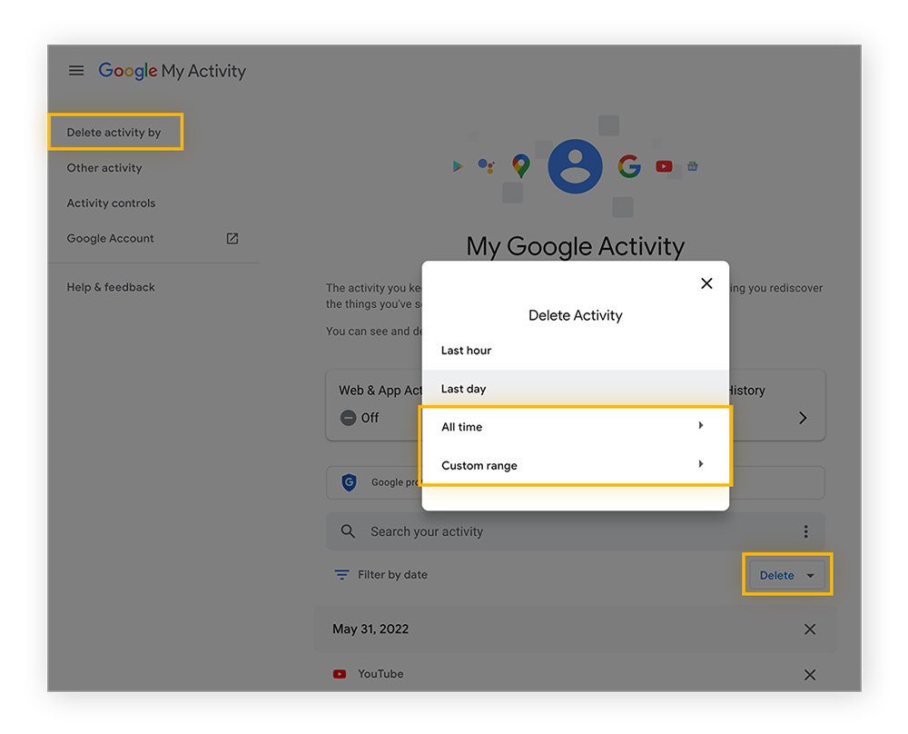Screen dimensions: 908x734
Task: Toggle Web & App Activity from Off
Action: [348, 418]
